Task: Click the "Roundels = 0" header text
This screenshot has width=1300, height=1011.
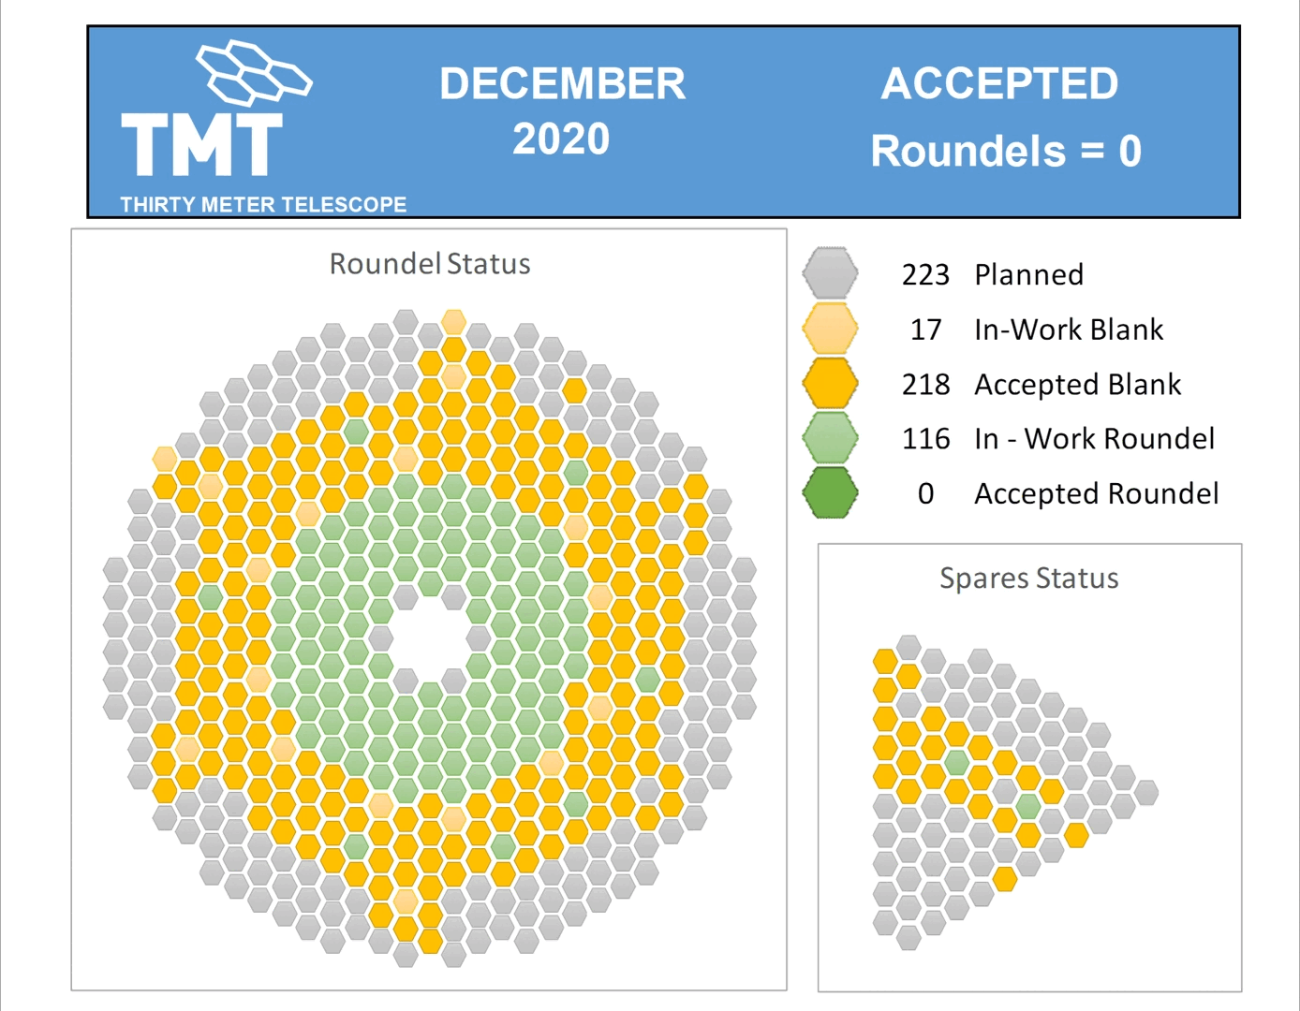Action: pos(1006,152)
